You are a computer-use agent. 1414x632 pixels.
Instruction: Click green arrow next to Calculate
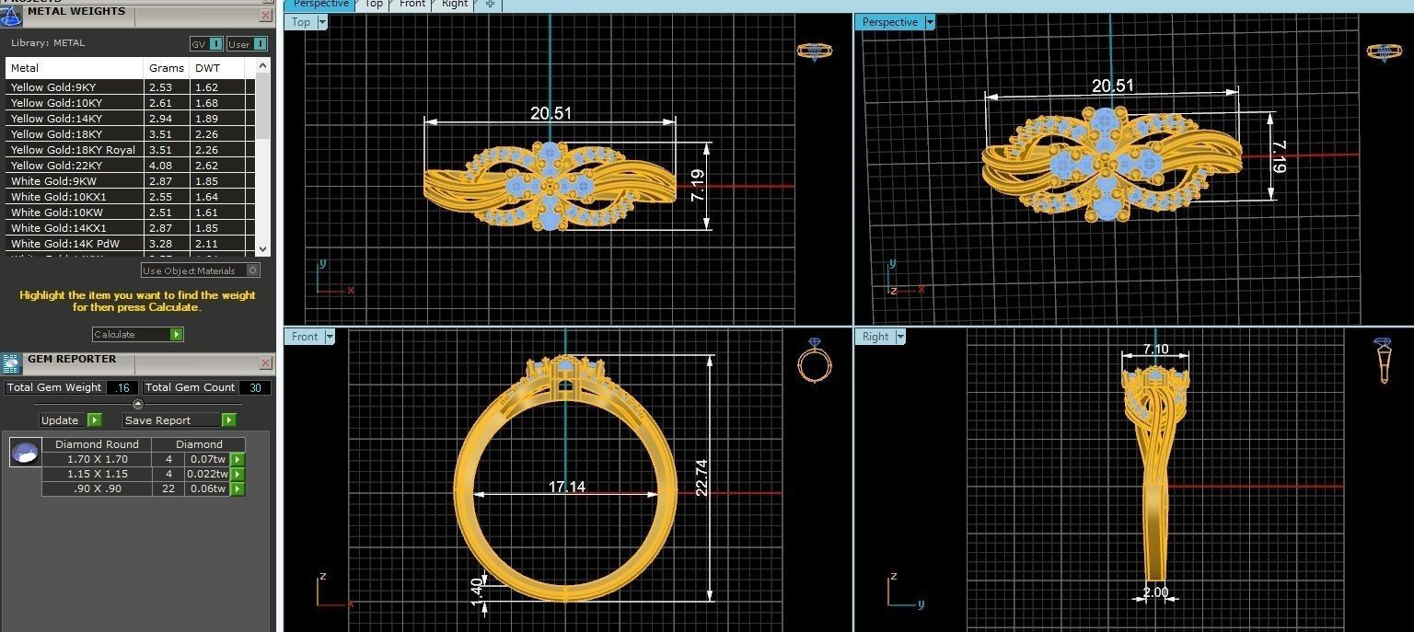[177, 335]
